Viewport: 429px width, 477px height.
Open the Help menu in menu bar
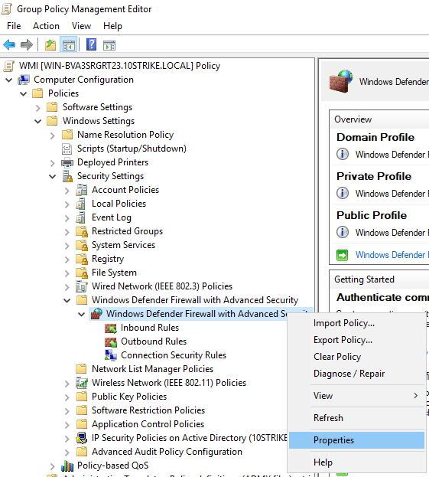pyautogui.click(x=112, y=26)
